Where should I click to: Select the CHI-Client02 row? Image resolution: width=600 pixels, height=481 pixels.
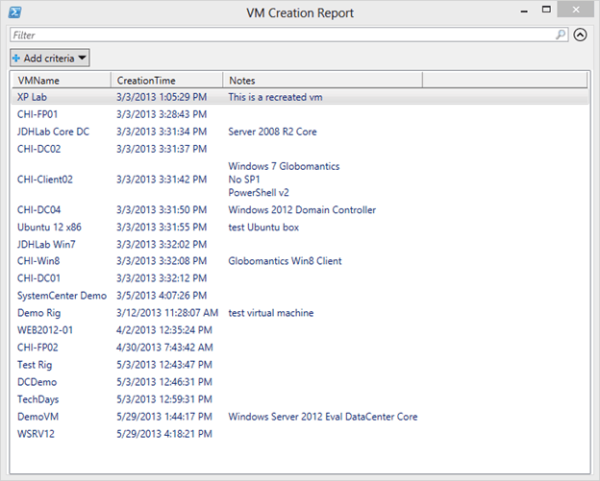coord(300,180)
